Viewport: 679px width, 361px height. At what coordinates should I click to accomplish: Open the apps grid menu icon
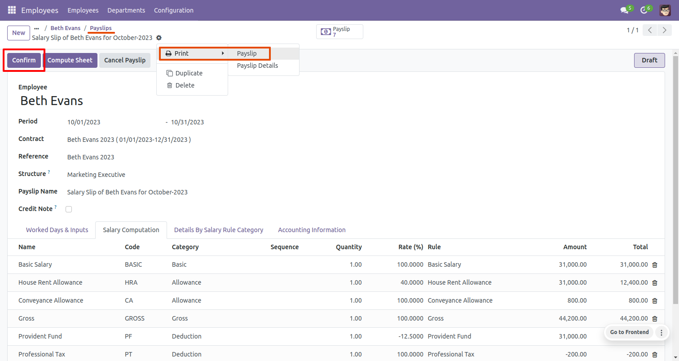tap(12, 10)
